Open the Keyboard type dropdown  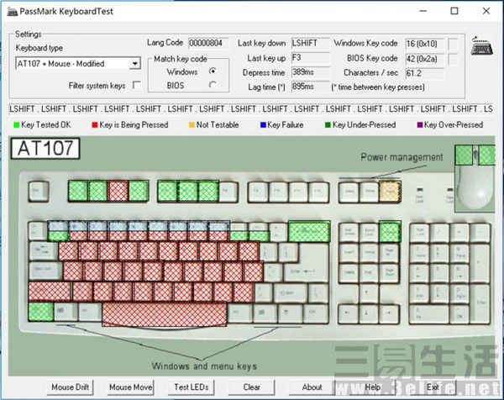tap(134, 63)
